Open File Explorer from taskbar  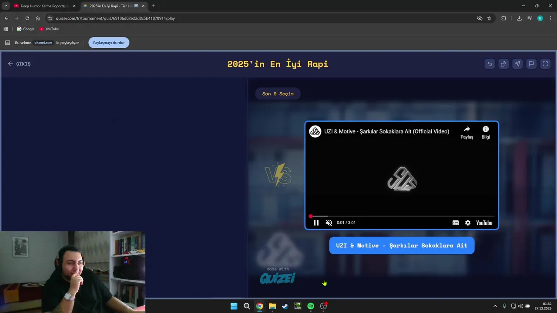click(x=272, y=306)
